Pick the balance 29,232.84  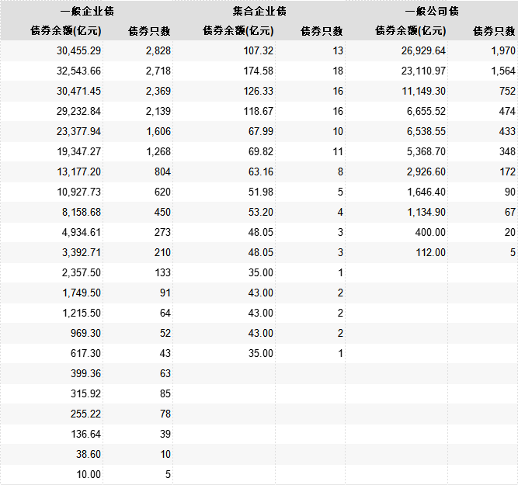tap(78, 111)
